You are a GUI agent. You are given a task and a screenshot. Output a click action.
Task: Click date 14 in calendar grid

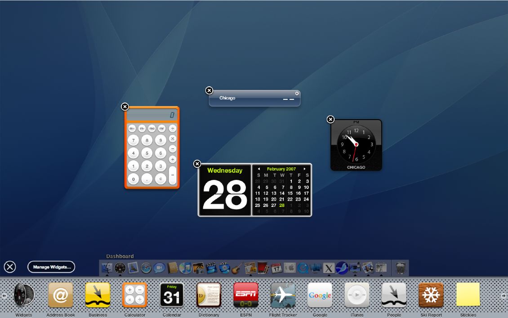[282, 193]
